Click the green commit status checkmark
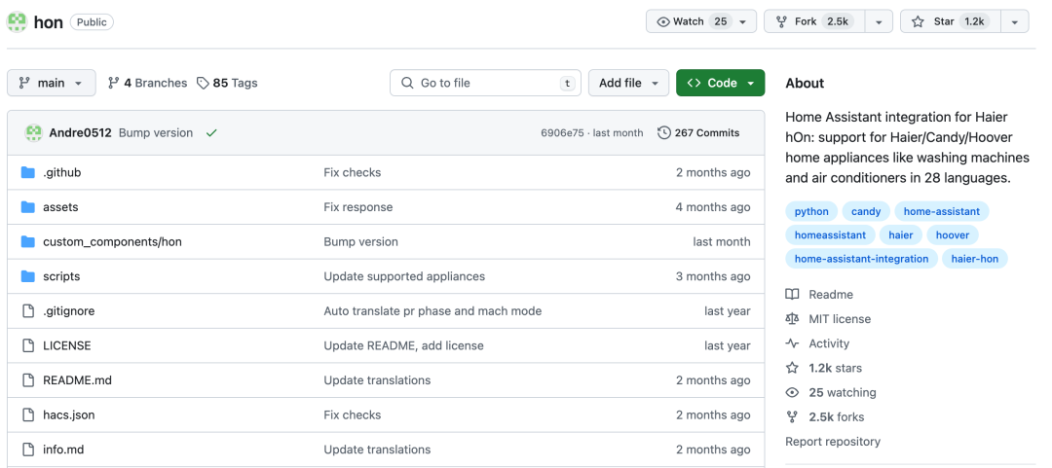The image size is (1052, 468). coord(211,133)
